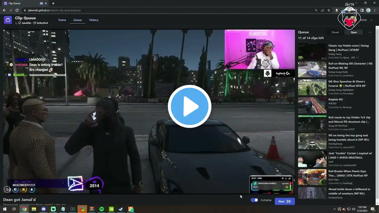Viewport: 379px width, 213px height.
Task: Click the GG on being the top gang title
Action: [x=348, y=138]
